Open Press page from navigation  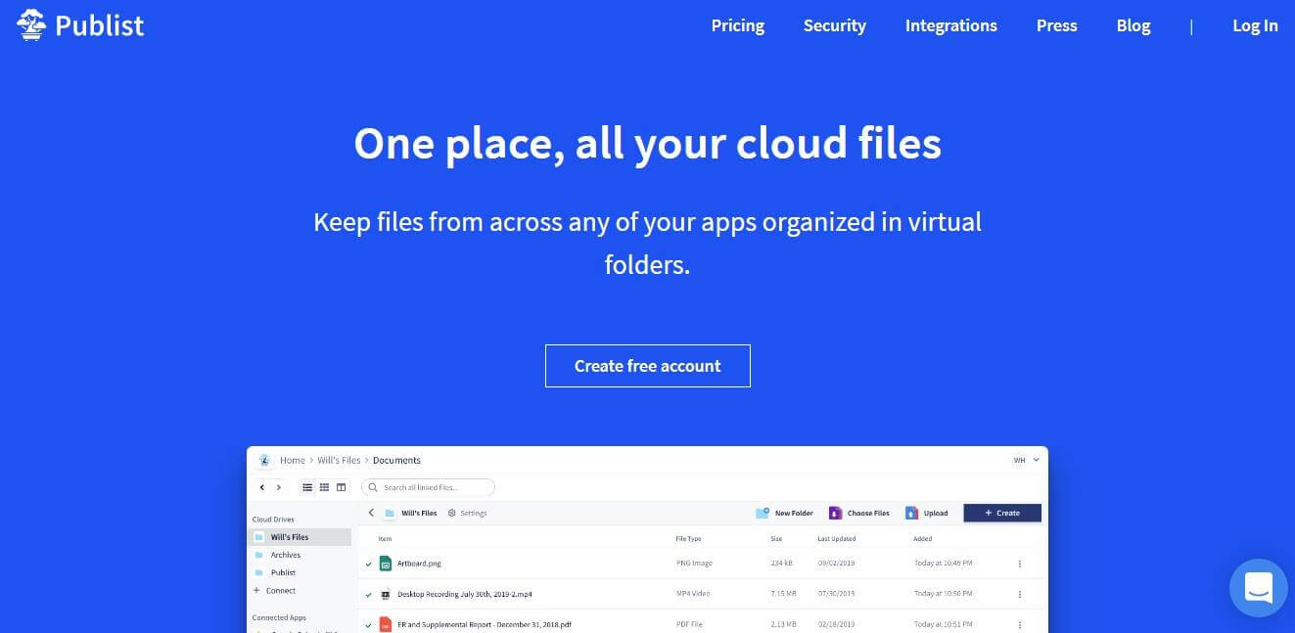1057,25
